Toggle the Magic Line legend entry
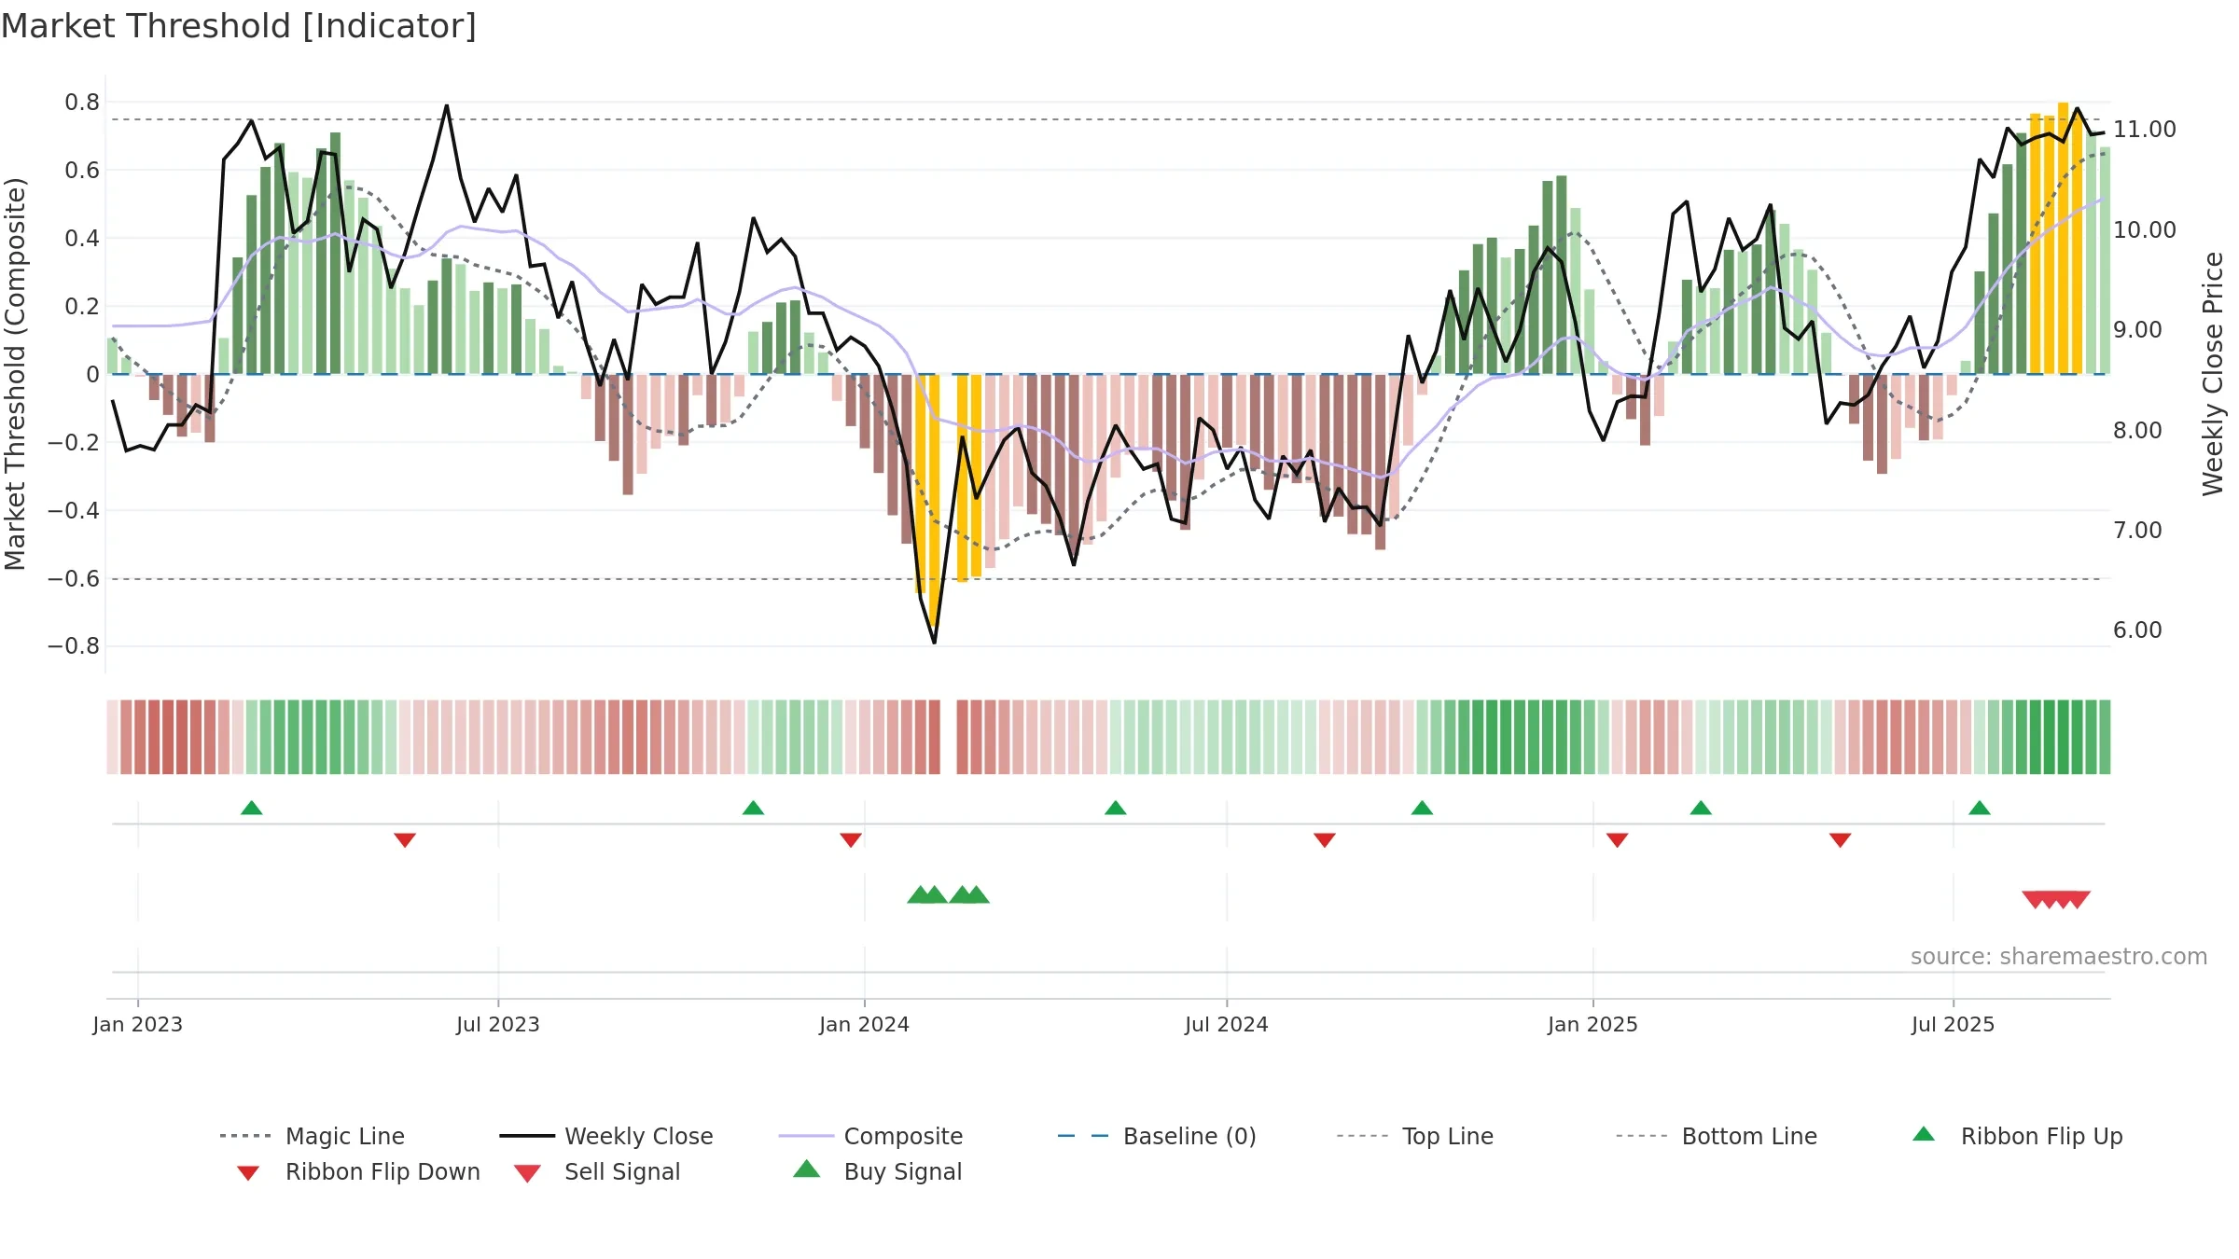 (313, 1136)
